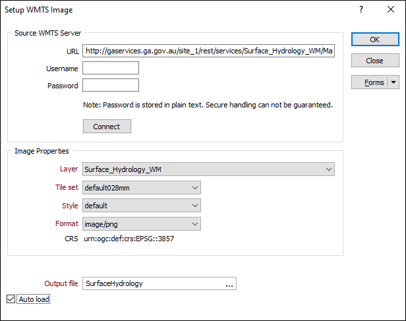Open the Style combo box
Viewport: 406px width, 321px height.
pos(142,206)
